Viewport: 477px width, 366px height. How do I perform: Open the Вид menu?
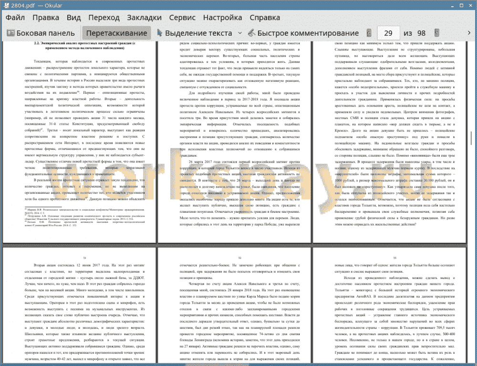click(73, 18)
